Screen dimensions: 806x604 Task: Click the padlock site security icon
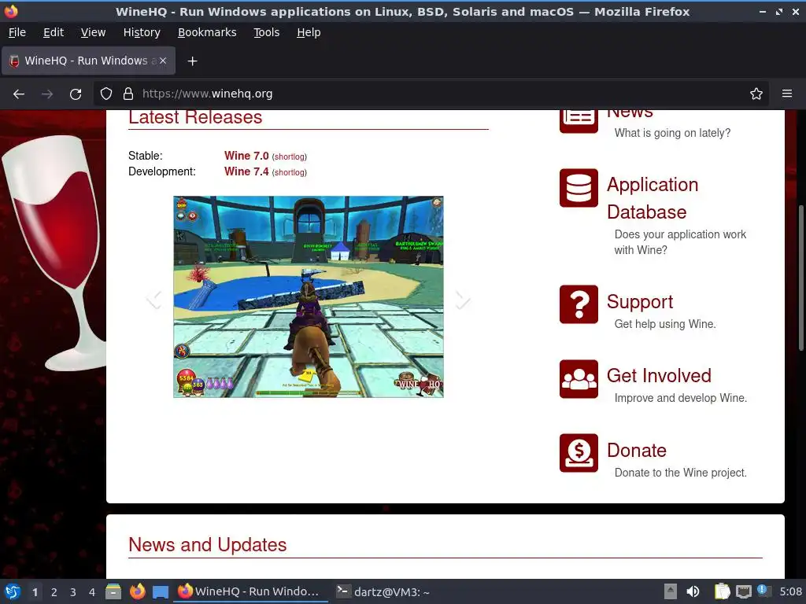(x=128, y=94)
